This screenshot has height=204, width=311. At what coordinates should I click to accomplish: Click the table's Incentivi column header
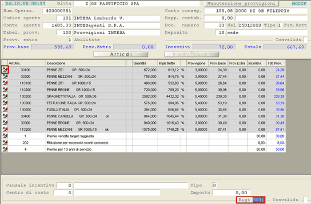coord(257,63)
